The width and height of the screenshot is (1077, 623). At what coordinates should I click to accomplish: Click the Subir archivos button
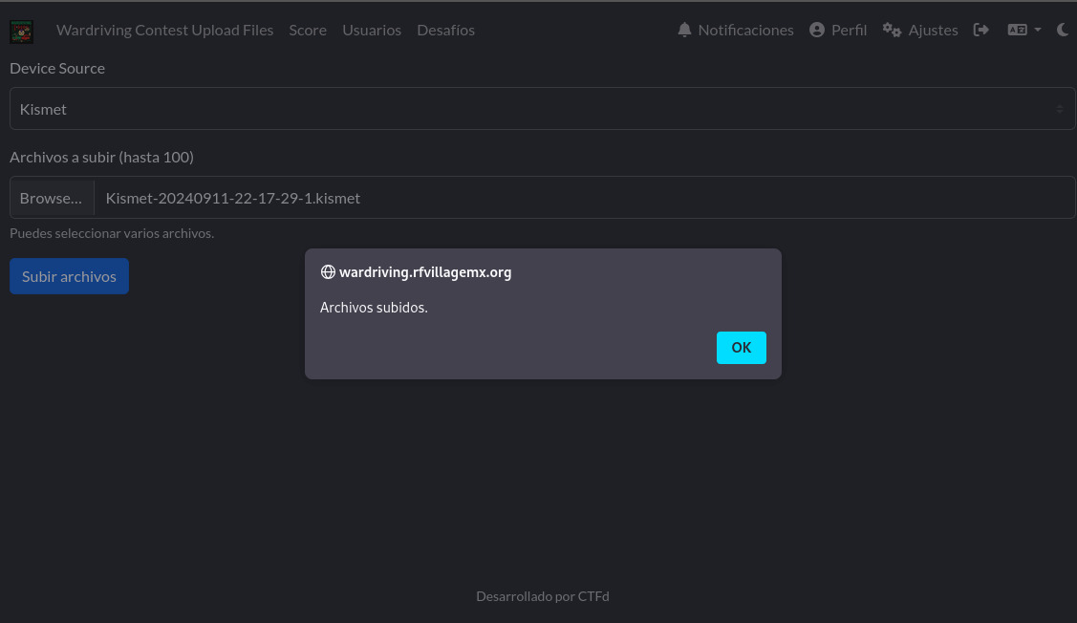point(69,276)
